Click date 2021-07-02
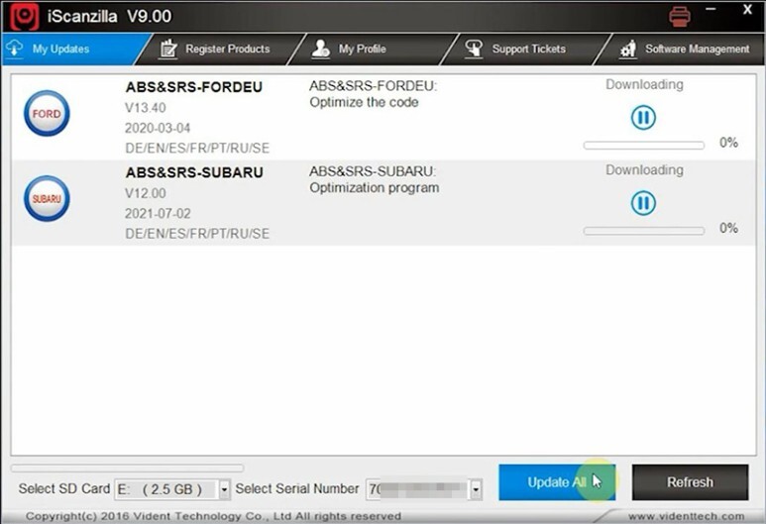This screenshot has width=766, height=524. click(x=158, y=213)
